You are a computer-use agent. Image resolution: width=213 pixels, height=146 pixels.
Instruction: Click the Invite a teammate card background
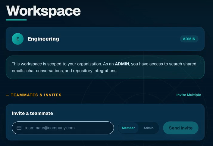coord(105,122)
